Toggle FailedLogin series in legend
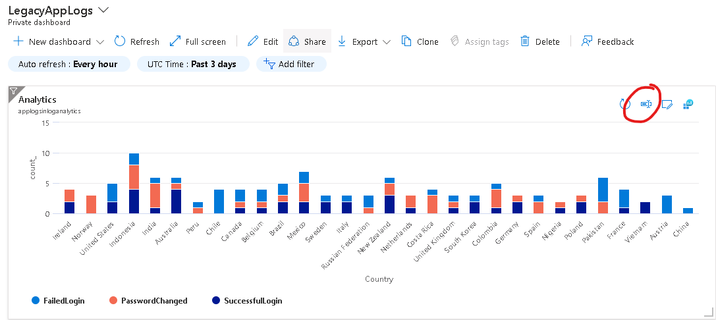 pos(58,301)
